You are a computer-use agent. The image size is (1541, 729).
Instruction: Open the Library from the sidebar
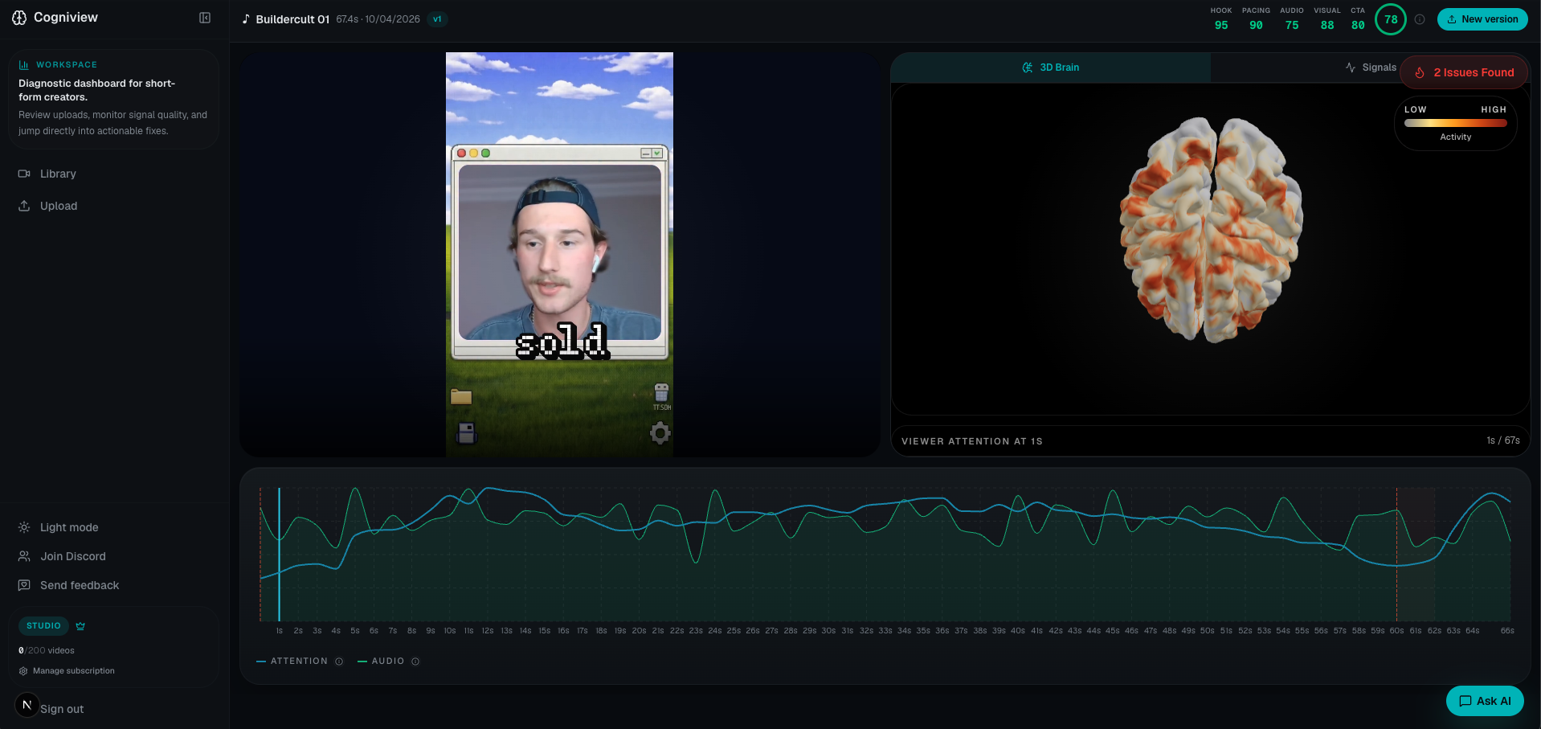point(58,174)
